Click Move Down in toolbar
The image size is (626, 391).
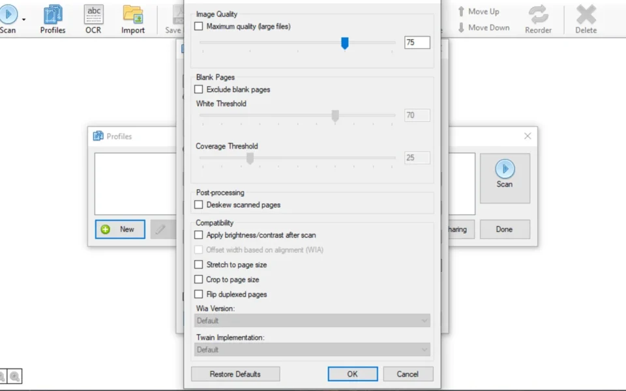click(x=483, y=27)
